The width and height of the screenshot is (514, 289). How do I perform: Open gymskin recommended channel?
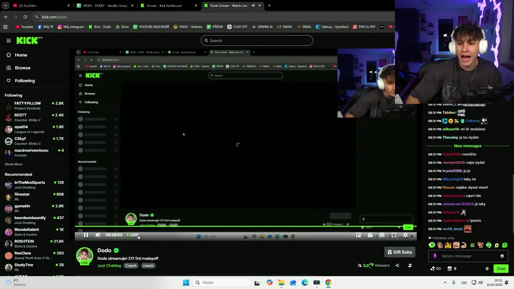point(35,208)
